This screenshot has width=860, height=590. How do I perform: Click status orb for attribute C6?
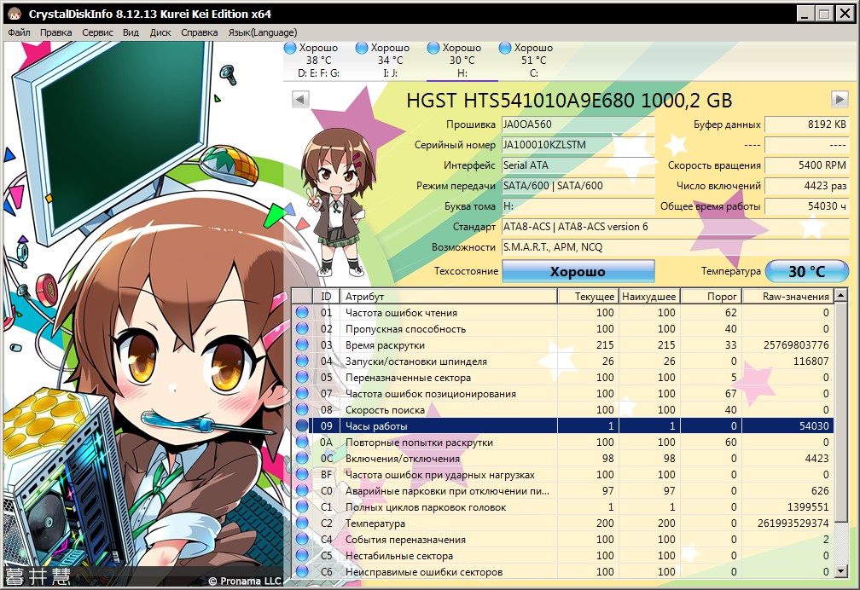click(x=302, y=571)
